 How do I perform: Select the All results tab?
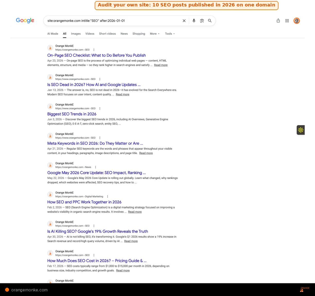point(65,34)
